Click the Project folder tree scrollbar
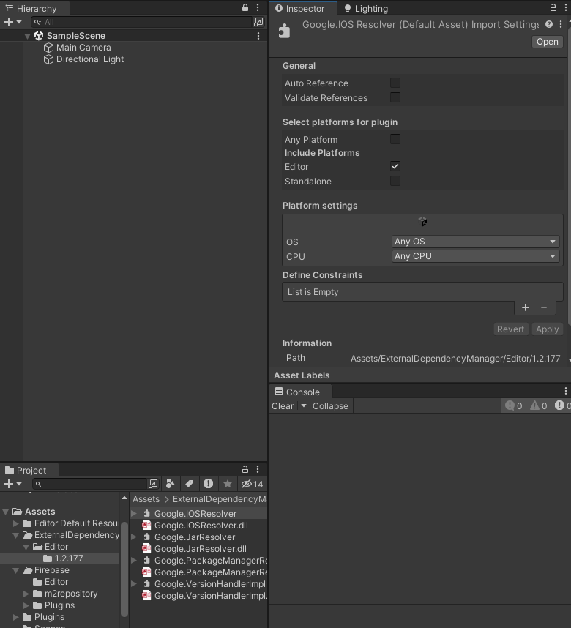 pyautogui.click(x=124, y=569)
